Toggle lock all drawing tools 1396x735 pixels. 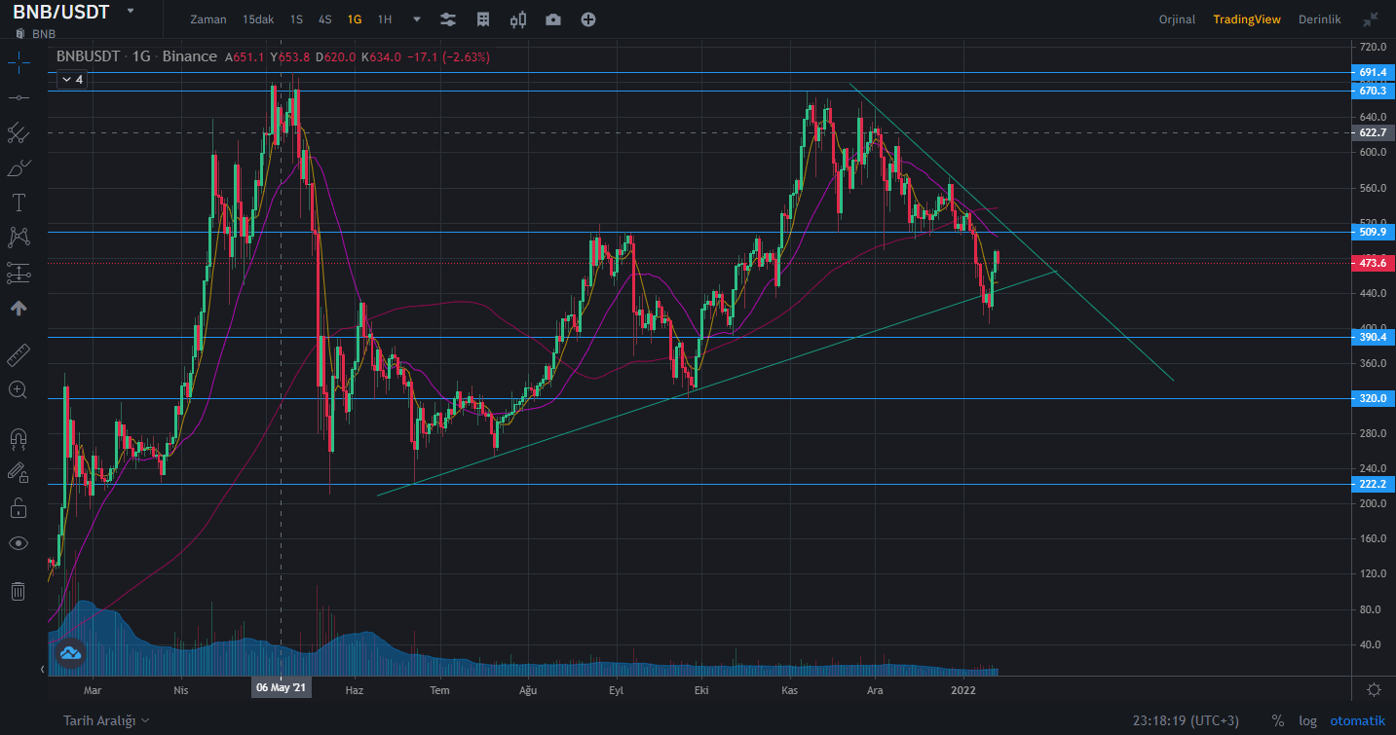pyautogui.click(x=18, y=507)
